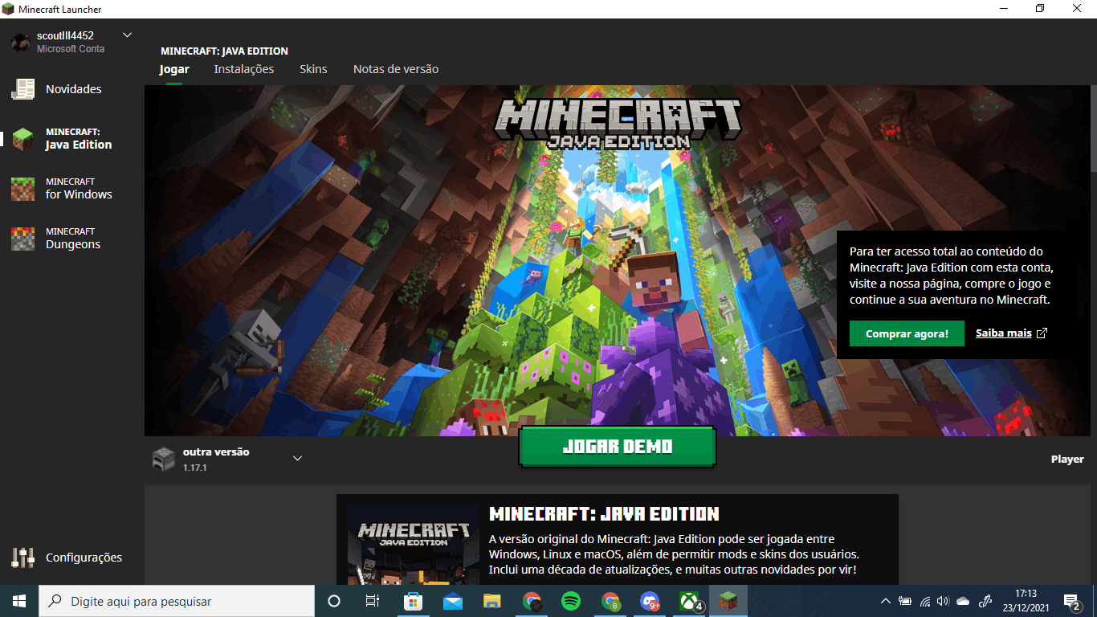Screen dimensions: 1097x617
Task: Switch to the Jogar tab
Action: click(x=174, y=69)
